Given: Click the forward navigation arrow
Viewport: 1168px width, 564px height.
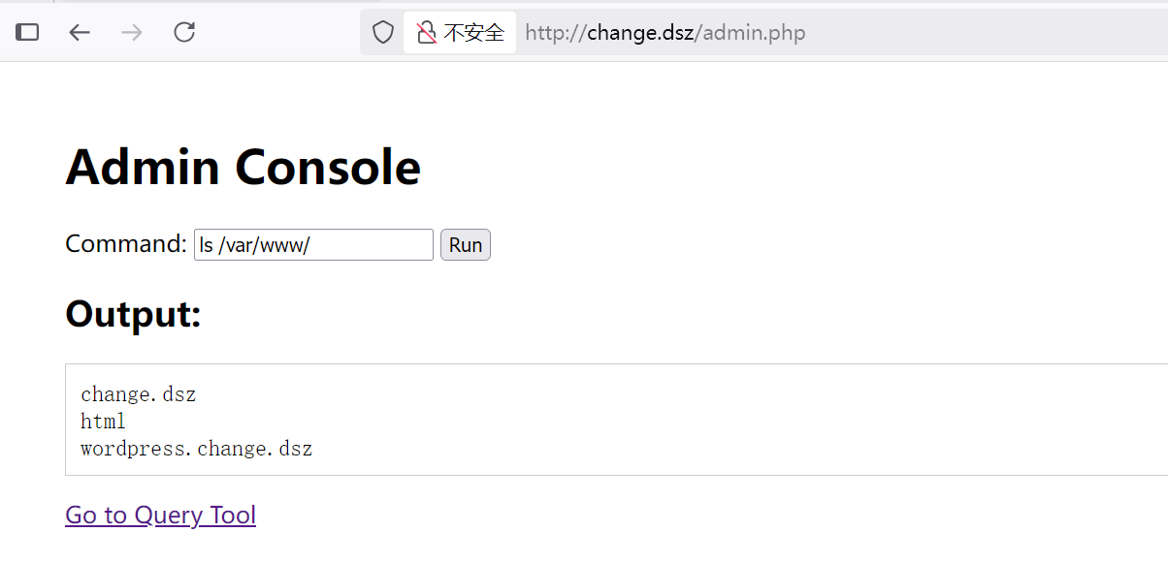Looking at the screenshot, I should 132,33.
